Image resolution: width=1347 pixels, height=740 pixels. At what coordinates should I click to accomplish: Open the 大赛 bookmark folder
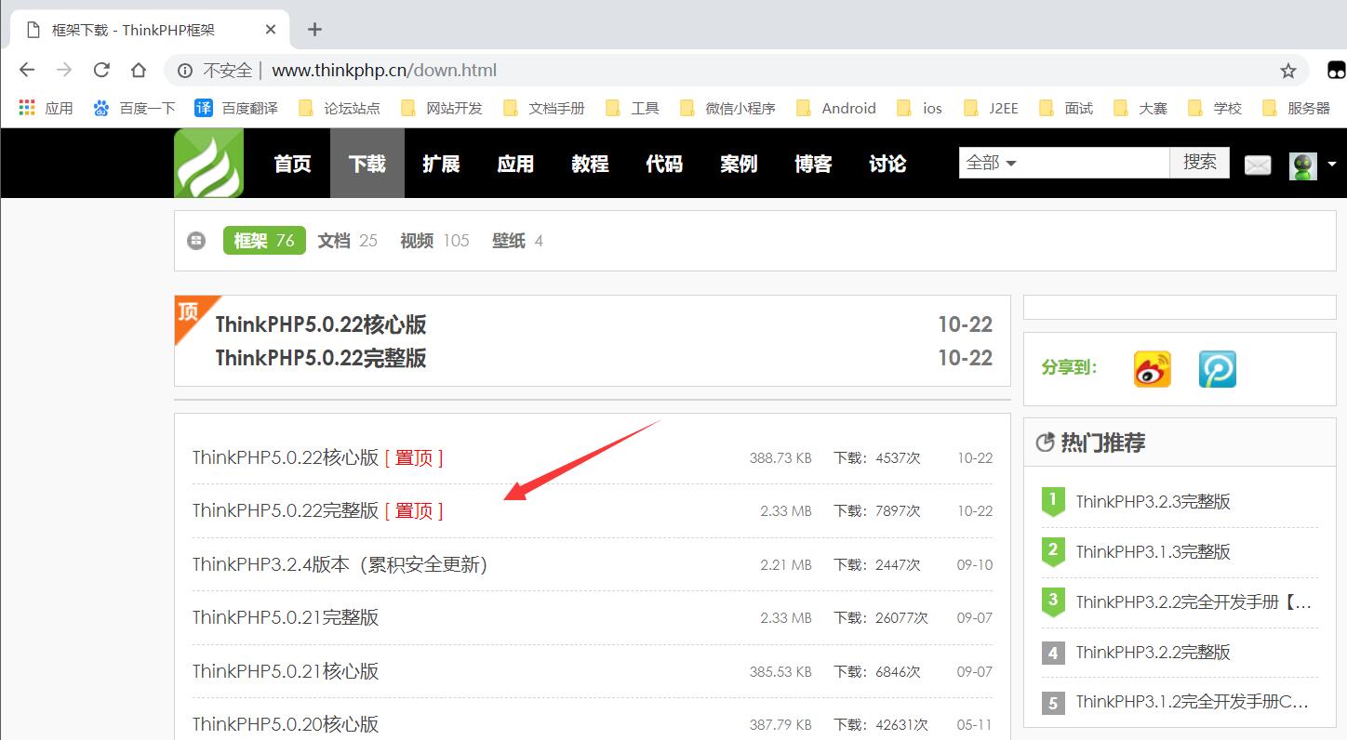click(1140, 108)
